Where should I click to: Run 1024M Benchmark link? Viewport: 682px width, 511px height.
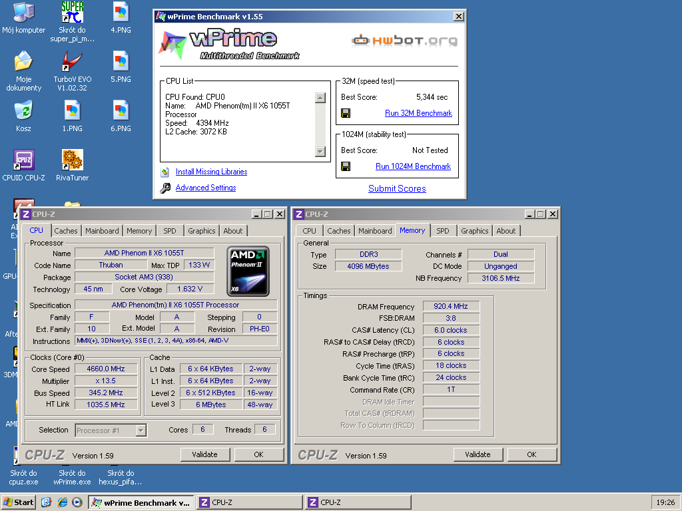[x=413, y=166]
